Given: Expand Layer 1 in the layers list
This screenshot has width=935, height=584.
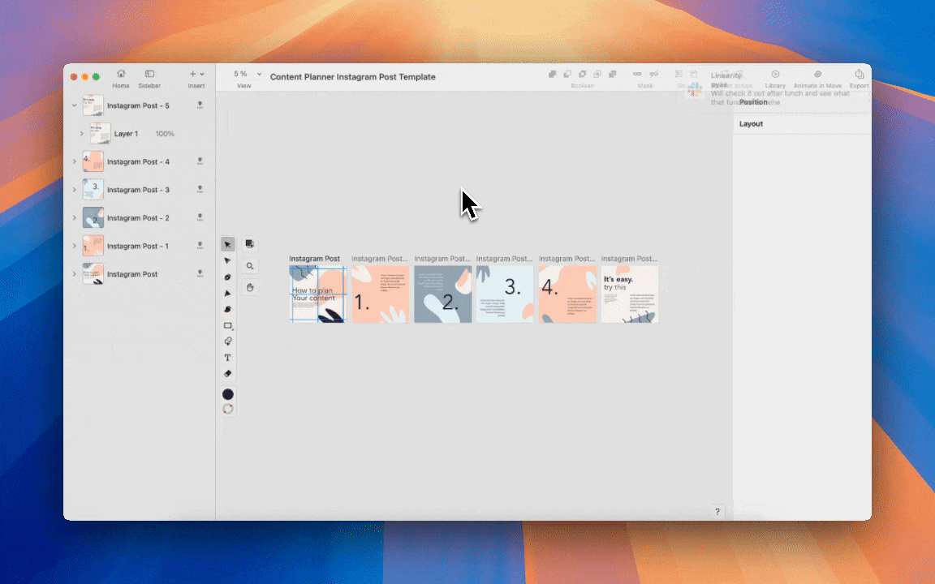Looking at the screenshot, I should (x=82, y=134).
